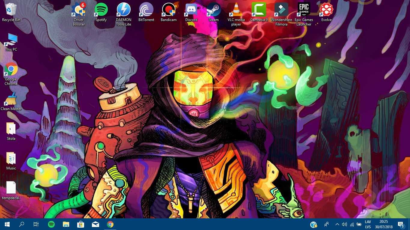Open the Windows Start menu

(x=7, y=224)
